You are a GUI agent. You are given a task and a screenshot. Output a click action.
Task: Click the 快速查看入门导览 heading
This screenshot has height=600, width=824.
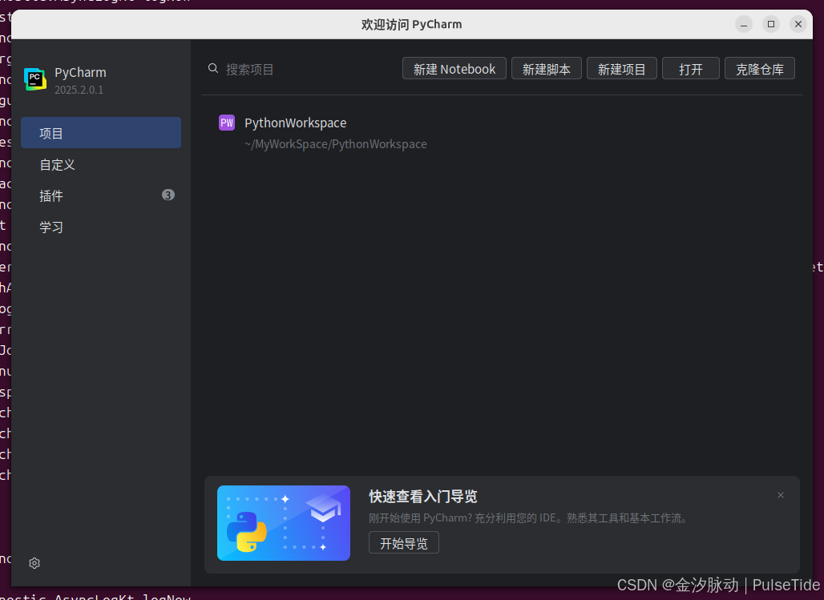(x=423, y=496)
